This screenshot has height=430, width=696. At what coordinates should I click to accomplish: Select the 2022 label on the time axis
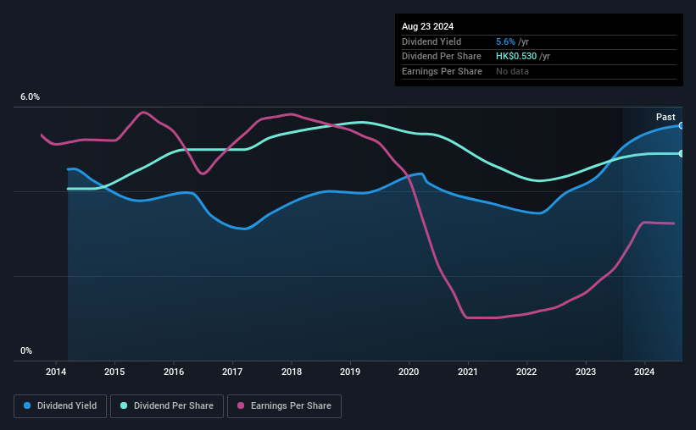(x=526, y=372)
